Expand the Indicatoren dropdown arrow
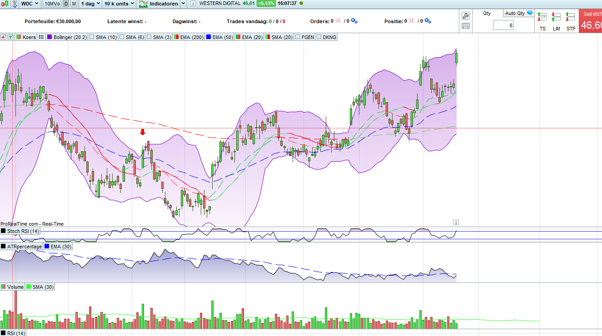The height and width of the screenshot is (336, 602). (183, 4)
